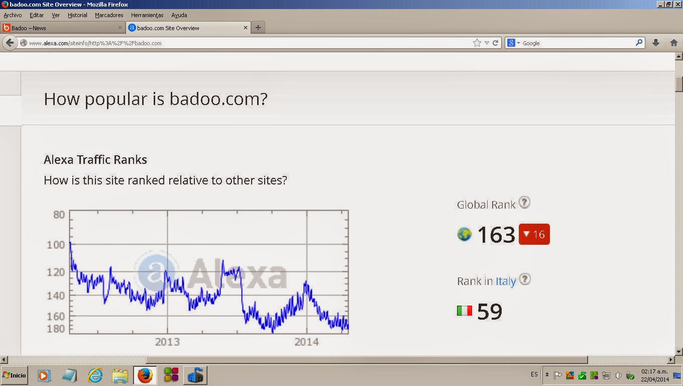Open the Ver menu
Image resolution: width=683 pixels, height=386 pixels.
[56, 15]
